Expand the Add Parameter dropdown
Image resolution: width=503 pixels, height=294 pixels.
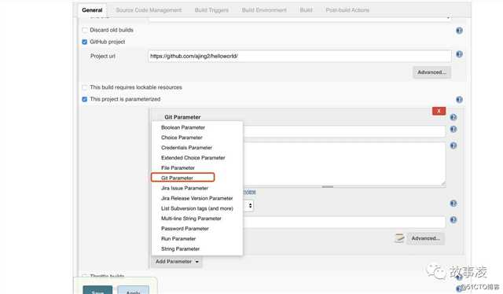coord(177,262)
